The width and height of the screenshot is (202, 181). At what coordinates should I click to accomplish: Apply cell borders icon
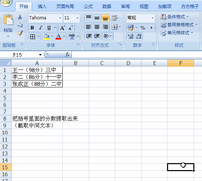(x=32, y=37)
